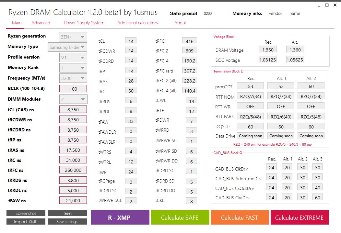Open the About tab
Image resolution: width=341 pixels, height=233 pixels.
[180, 23]
